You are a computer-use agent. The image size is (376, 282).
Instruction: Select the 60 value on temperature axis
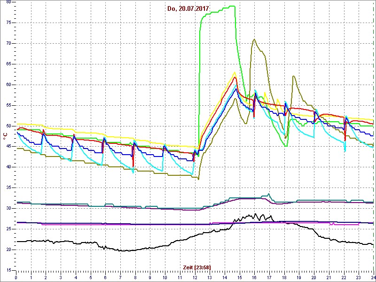coord(8,85)
